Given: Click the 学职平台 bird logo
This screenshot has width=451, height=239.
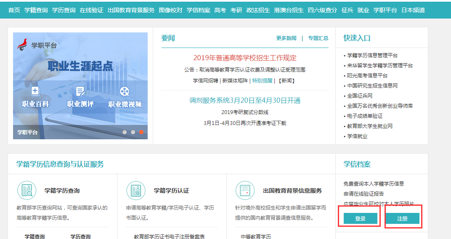Looking at the screenshot, I should (22, 44).
